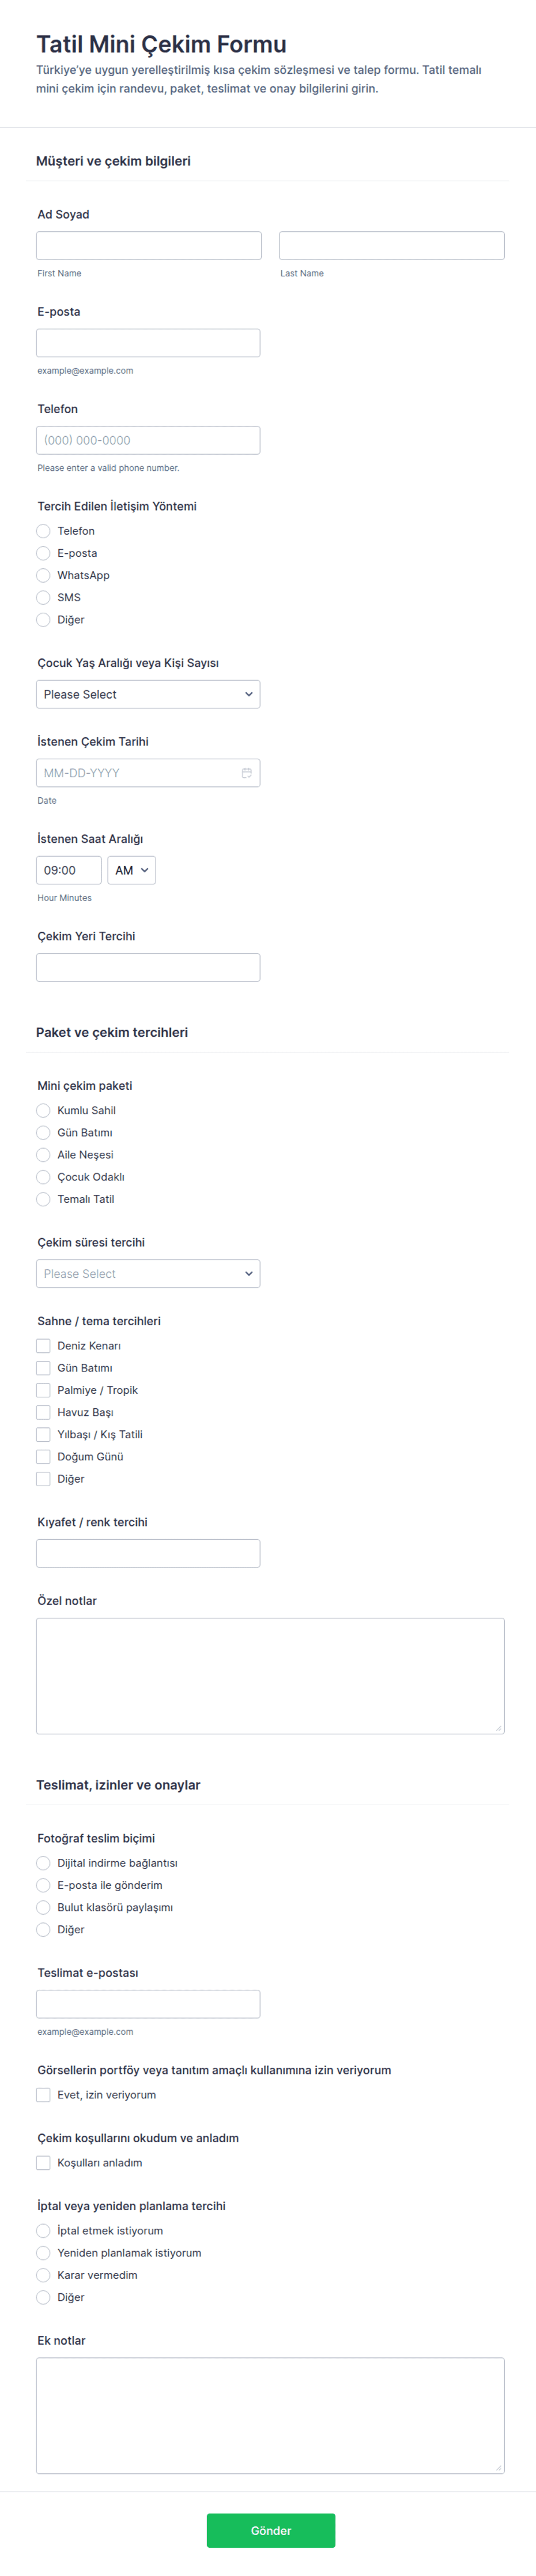Enable 'Evet, izin veriyorum' consent checkbox
Image resolution: width=536 pixels, height=2576 pixels.
coord(43,2095)
